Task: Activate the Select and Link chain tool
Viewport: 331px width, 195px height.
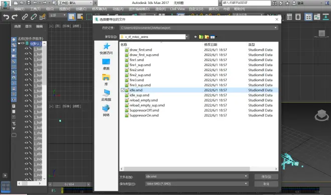Action: pos(25,17)
